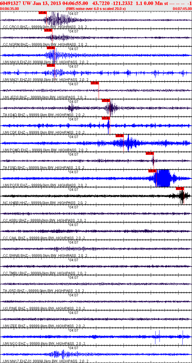Click the TA.K04D.BHZ station label
This screenshot has width=192, height=363.
click(x=14, y=115)
